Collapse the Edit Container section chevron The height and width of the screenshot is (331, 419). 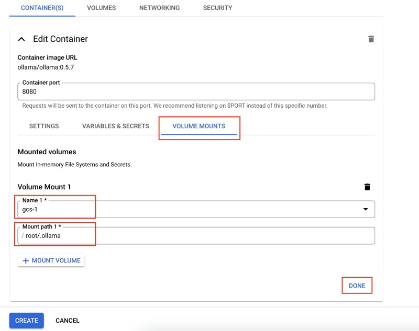[x=21, y=39]
